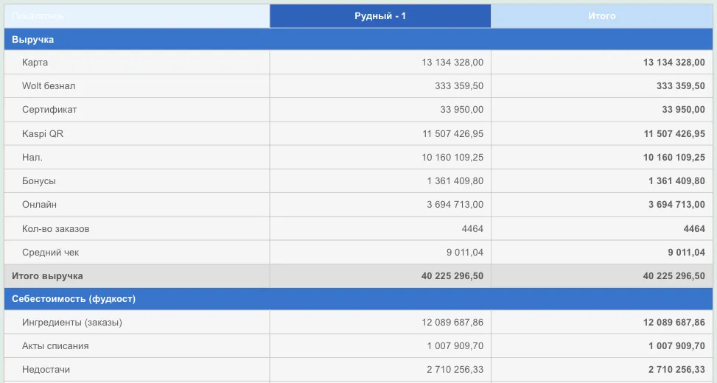Click the Акты списания row label

click(55, 346)
